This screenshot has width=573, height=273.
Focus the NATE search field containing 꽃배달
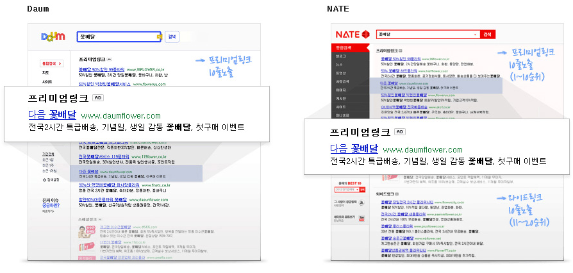(x=428, y=35)
